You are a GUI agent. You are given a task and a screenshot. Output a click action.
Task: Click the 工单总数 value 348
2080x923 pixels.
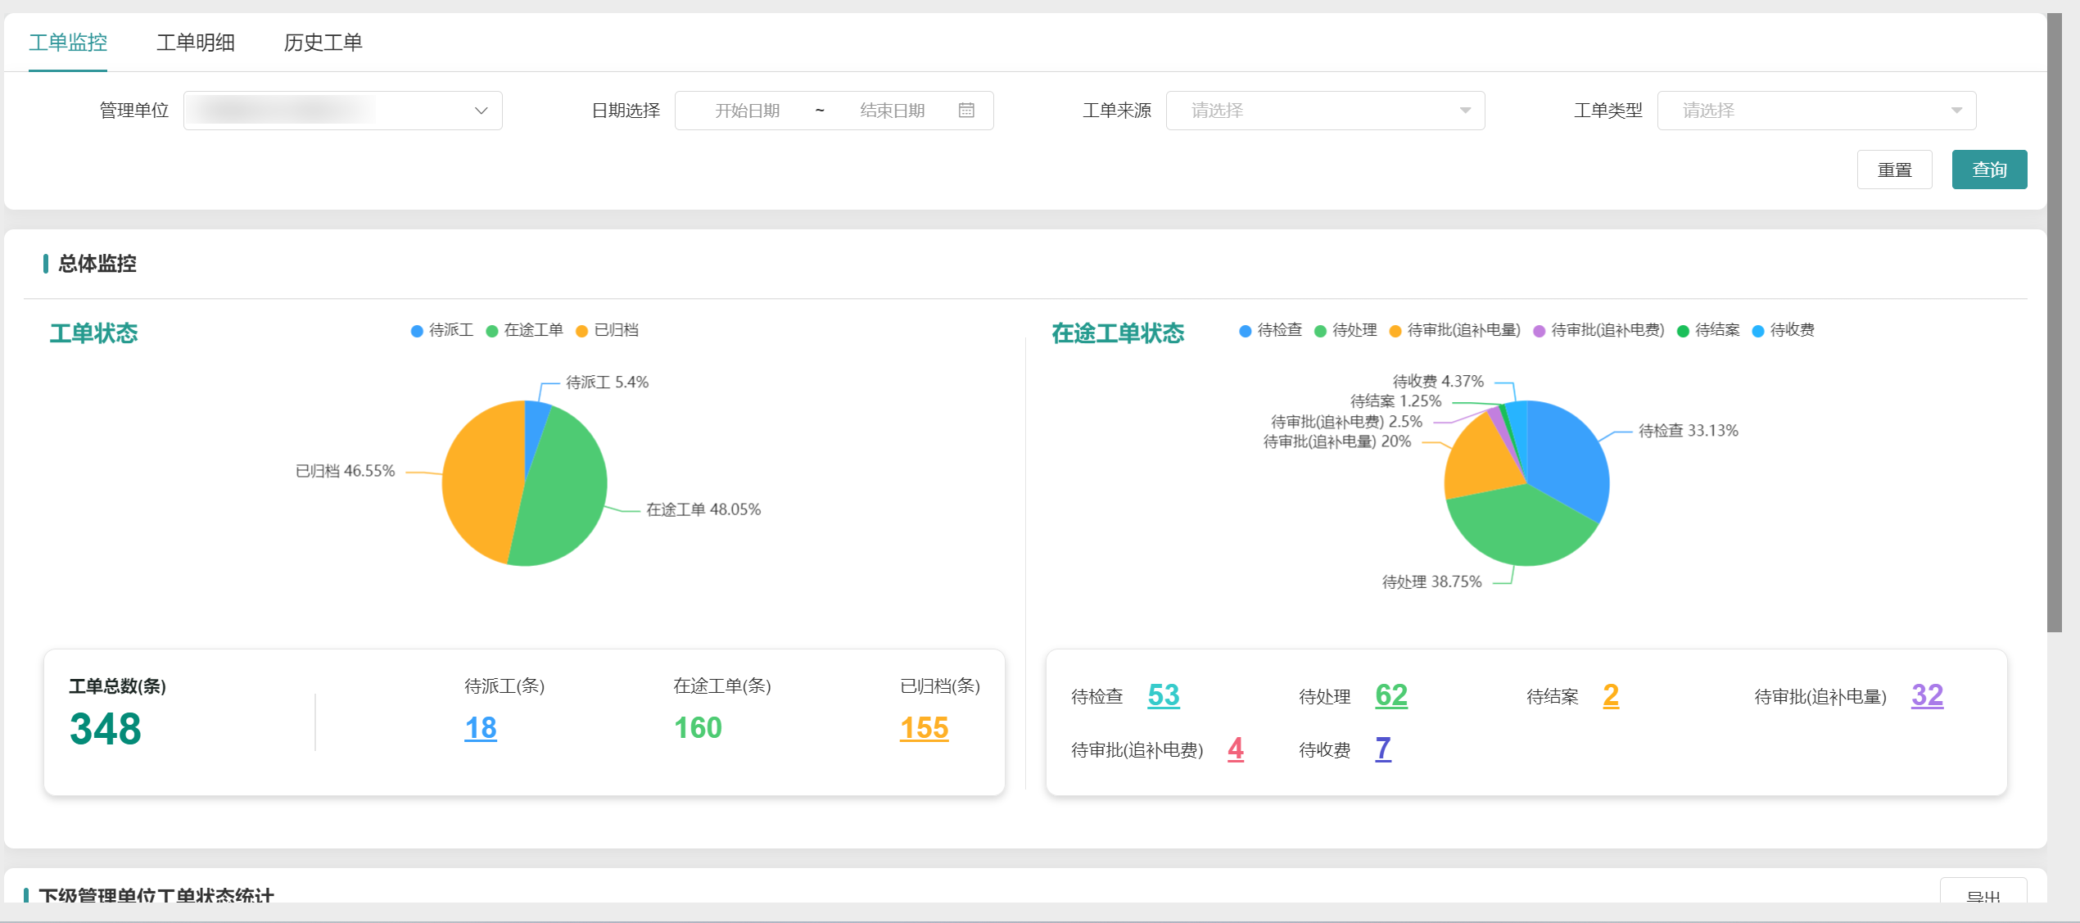pos(106,729)
